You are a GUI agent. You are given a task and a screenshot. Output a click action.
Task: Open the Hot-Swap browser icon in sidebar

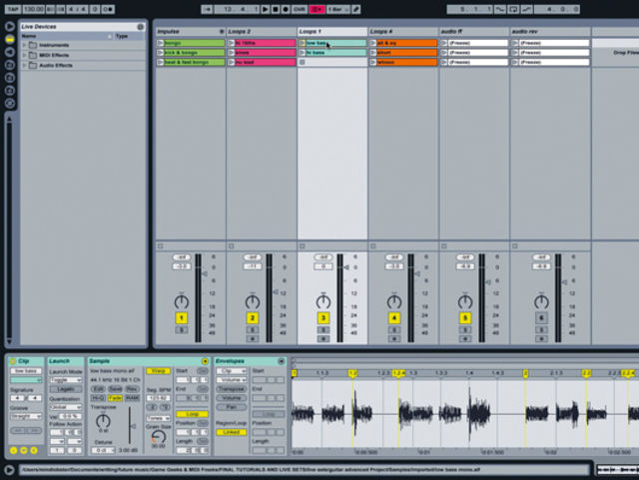[10, 103]
